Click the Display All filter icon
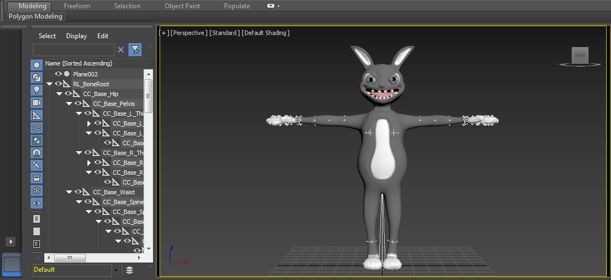Screen dimensions: 611x280 pos(37,219)
